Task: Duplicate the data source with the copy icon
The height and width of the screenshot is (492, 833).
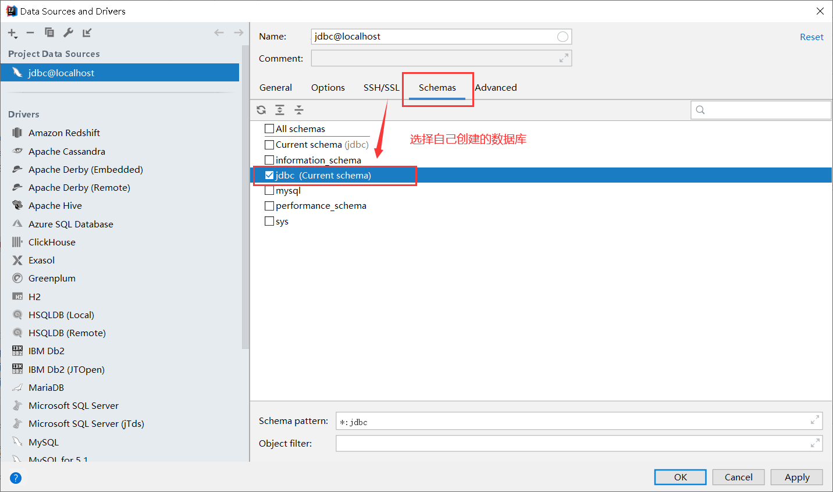Action: click(49, 33)
